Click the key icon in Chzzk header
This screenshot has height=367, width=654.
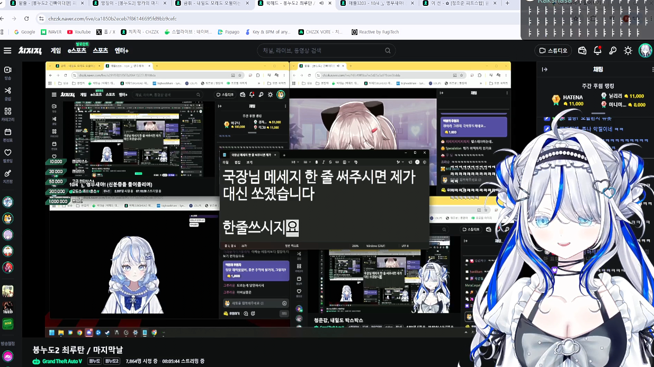pos(613,50)
